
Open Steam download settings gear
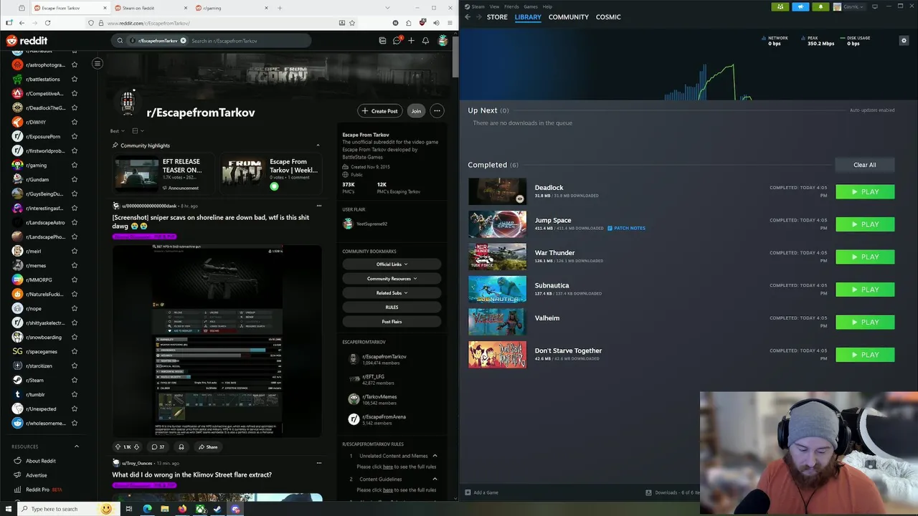904,41
